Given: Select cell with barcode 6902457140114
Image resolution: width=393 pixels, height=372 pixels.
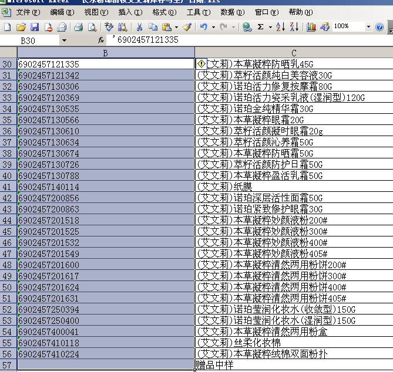Looking at the screenshot, I should pyautogui.click(x=106, y=187).
